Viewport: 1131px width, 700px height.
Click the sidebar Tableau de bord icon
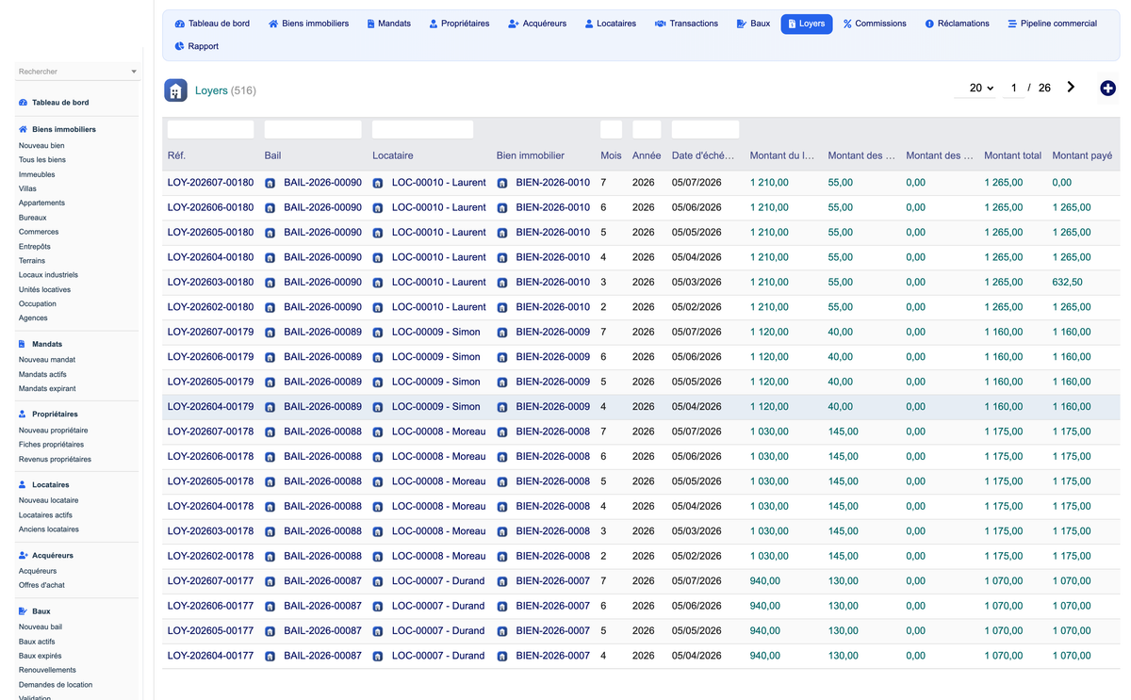click(24, 103)
